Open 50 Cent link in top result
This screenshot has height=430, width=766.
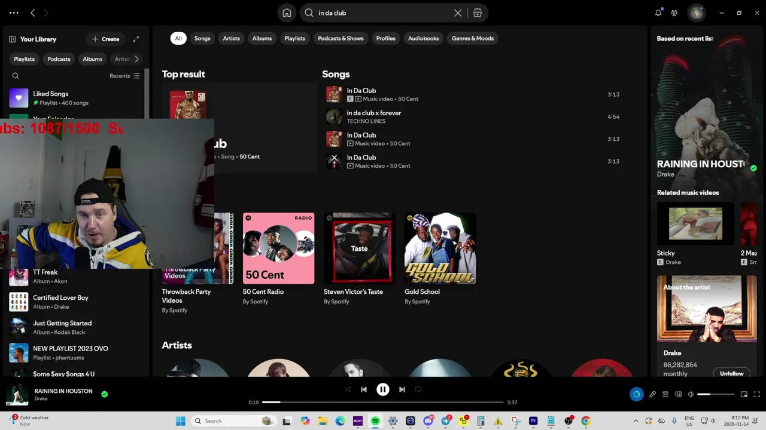click(x=250, y=156)
